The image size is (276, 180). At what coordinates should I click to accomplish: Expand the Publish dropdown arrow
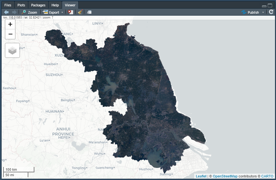click(x=263, y=12)
